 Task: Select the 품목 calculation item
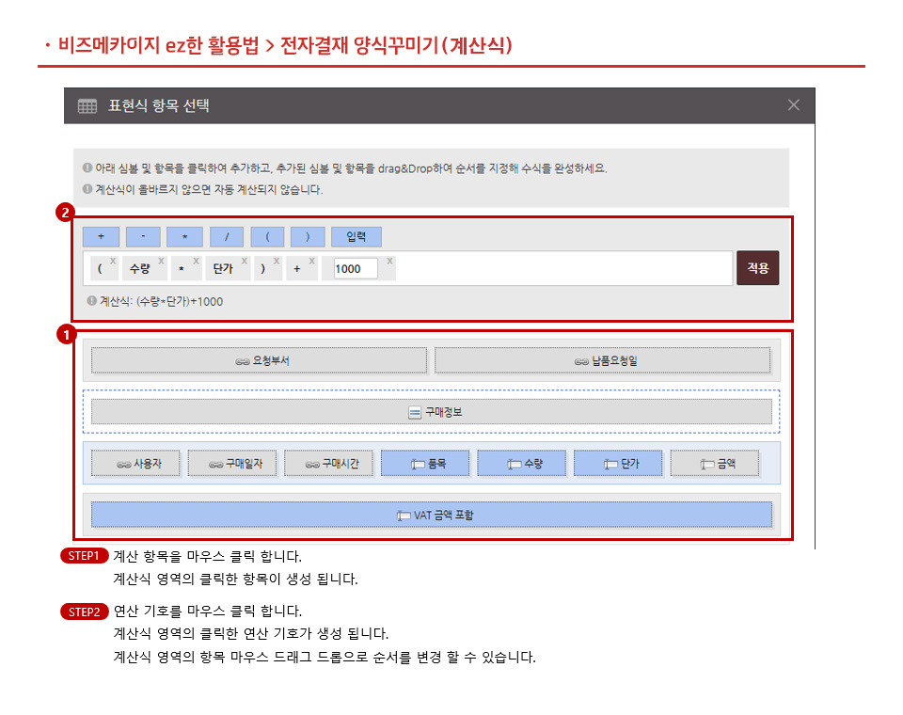425,463
